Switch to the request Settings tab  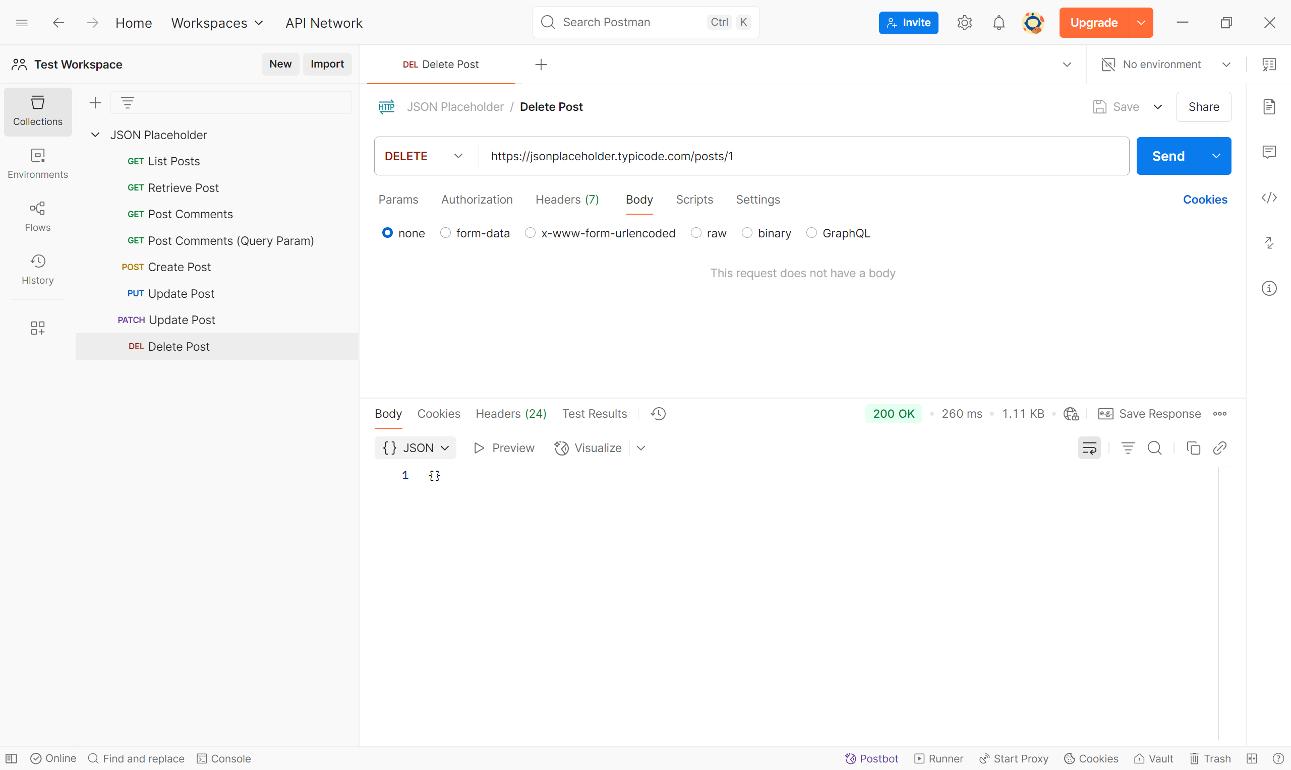click(757, 200)
